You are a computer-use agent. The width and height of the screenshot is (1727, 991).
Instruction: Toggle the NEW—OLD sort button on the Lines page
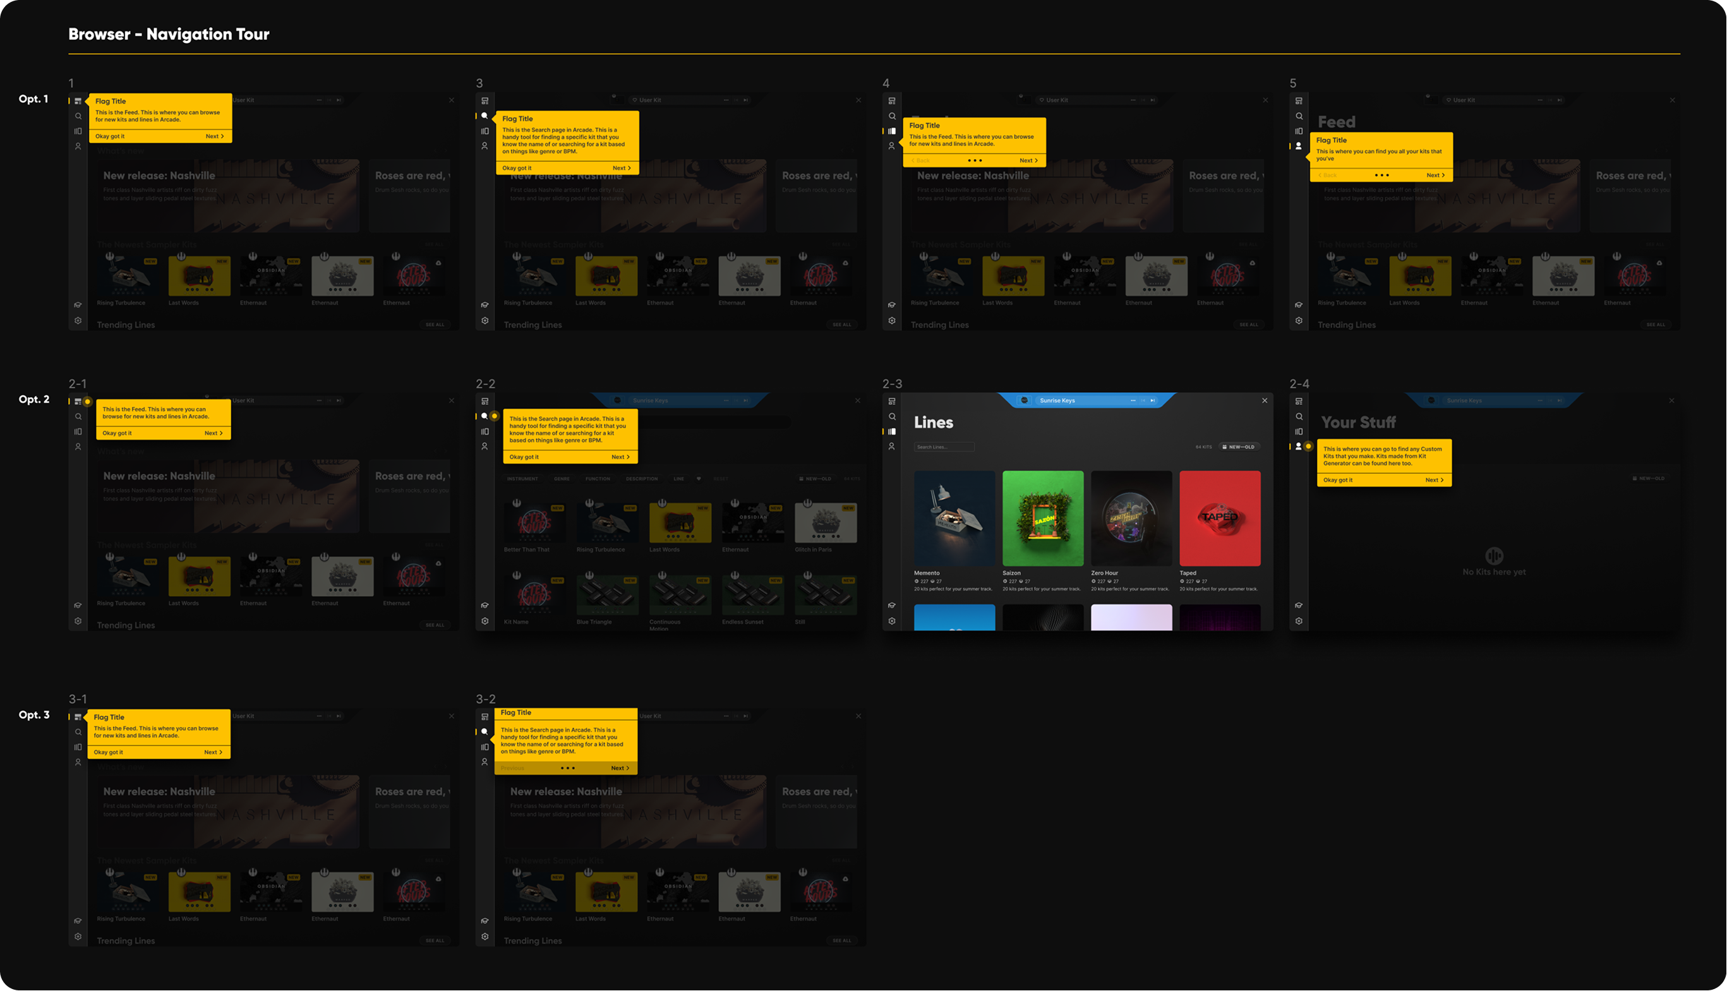tap(1239, 447)
